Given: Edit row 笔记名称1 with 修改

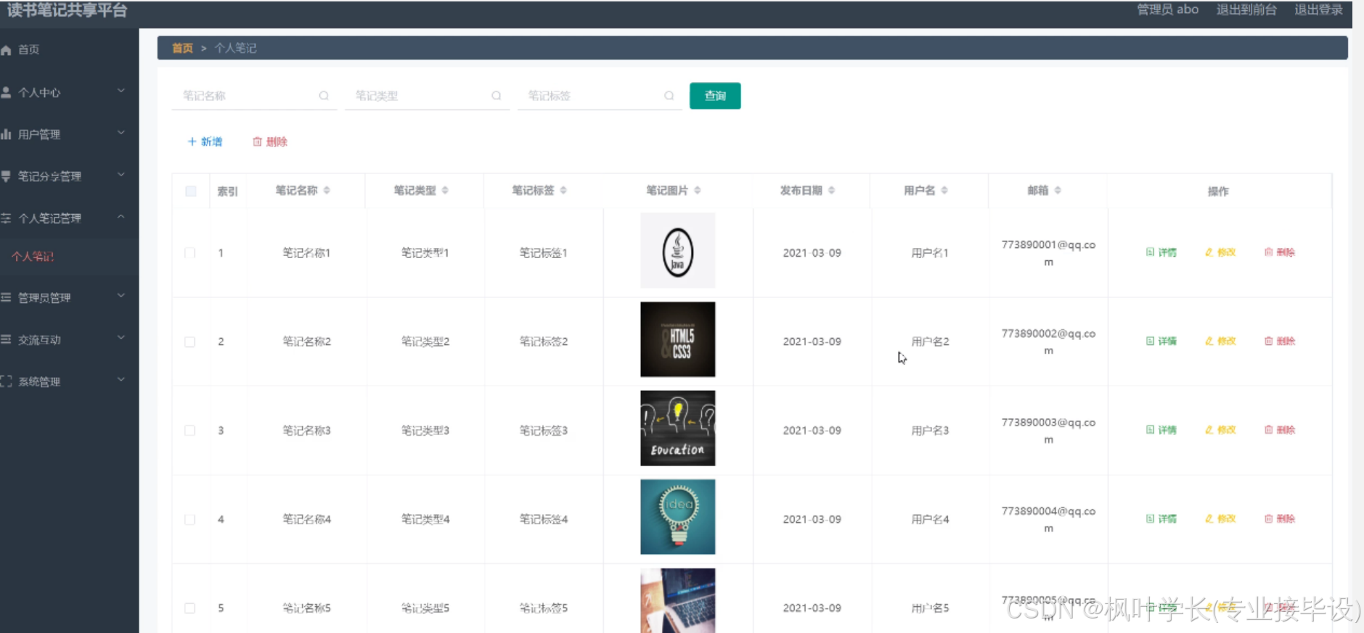Looking at the screenshot, I should pos(1220,252).
